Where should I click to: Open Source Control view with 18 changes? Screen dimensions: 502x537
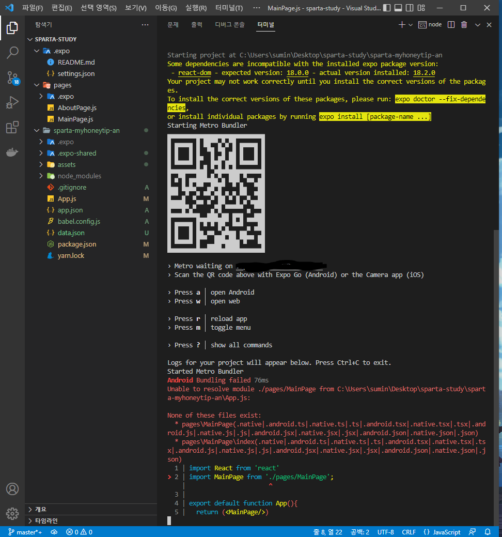click(12, 78)
